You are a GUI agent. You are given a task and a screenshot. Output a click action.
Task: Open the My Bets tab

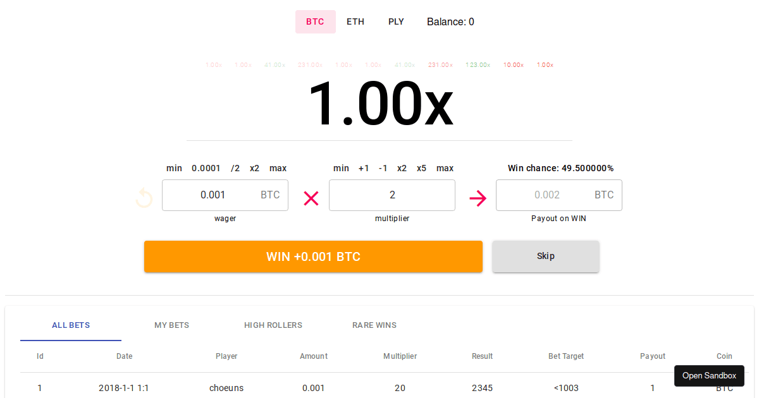(171, 325)
